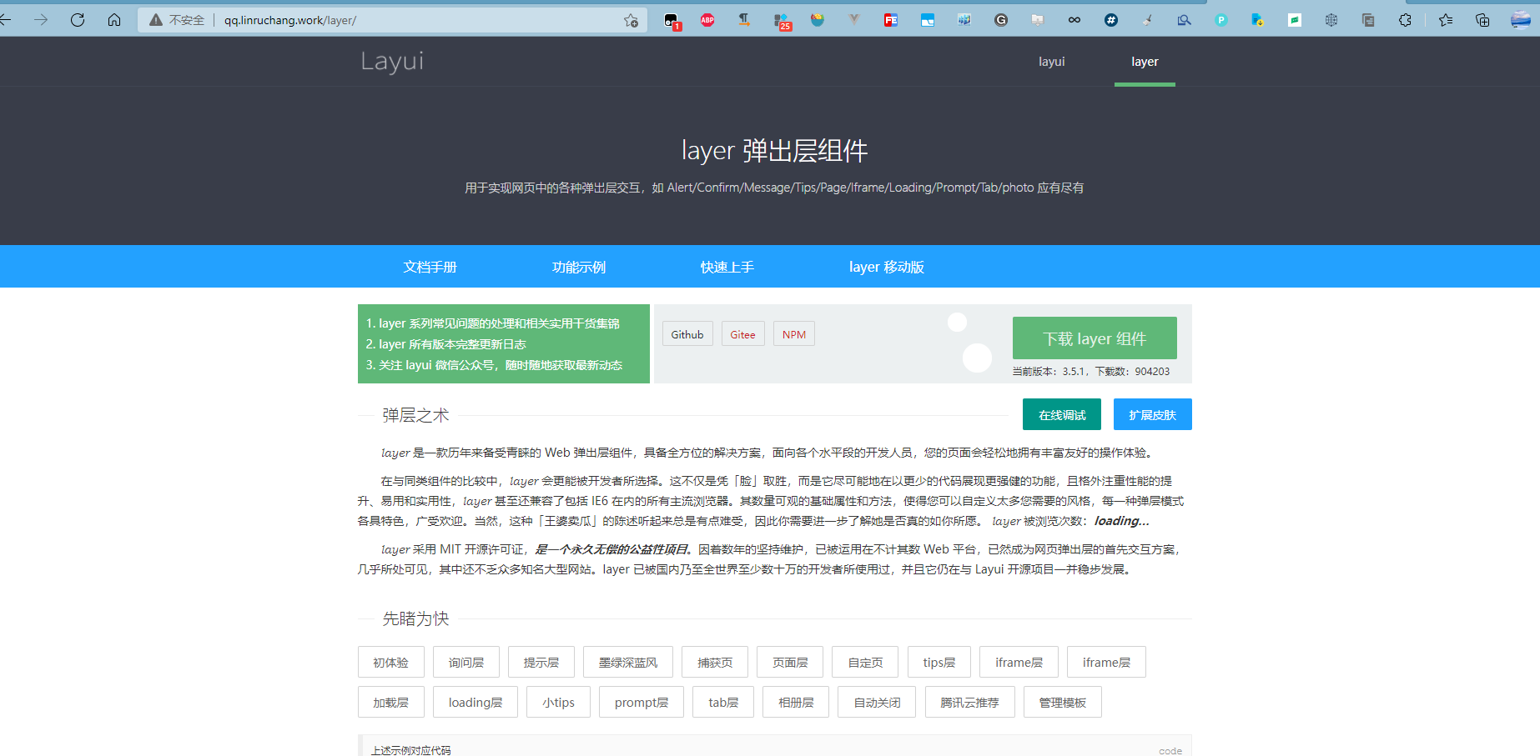Add this page to favorites via address bar star
This screenshot has width=1540, height=756.
tap(632, 20)
